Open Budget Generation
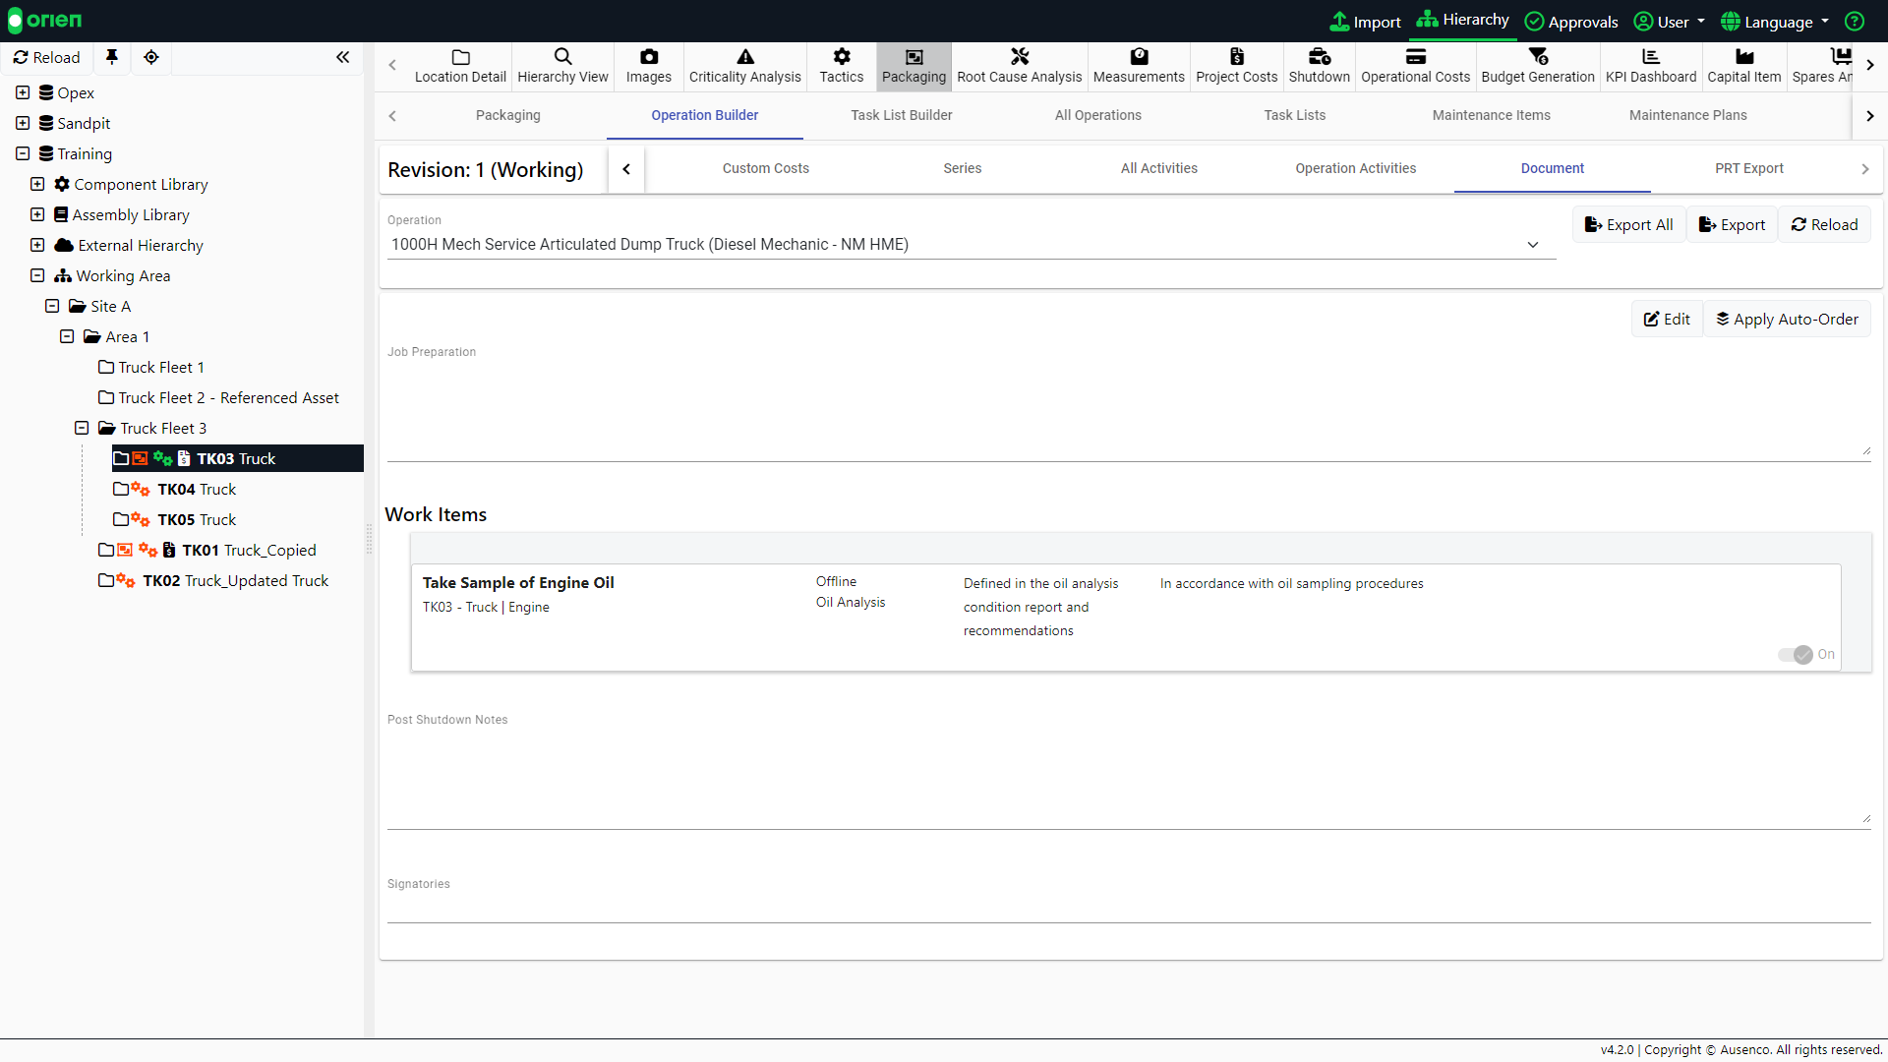The width and height of the screenshot is (1888, 1062). (x=1537, y=66)
